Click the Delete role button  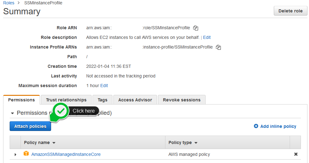(x=291, y=11)
